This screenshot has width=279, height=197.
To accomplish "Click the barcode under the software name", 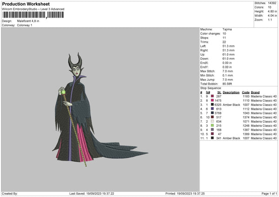I will pos(33,15).
